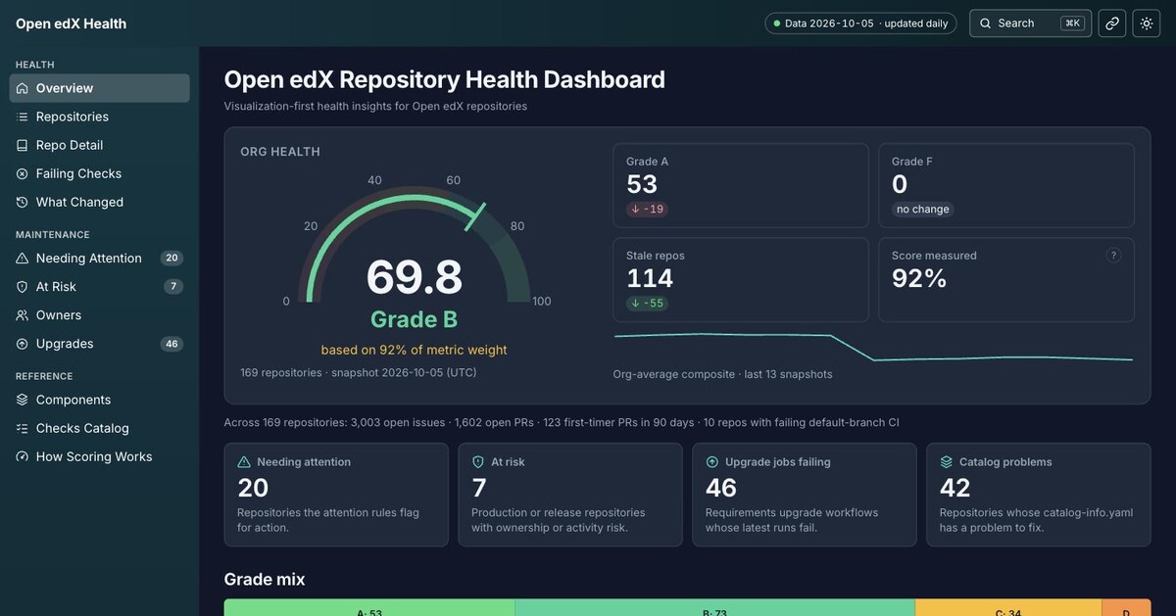Click the magnifier icon in Search
Viewport: 1176px width, 616px height.
pyautogui.click(x=986, y=24)
